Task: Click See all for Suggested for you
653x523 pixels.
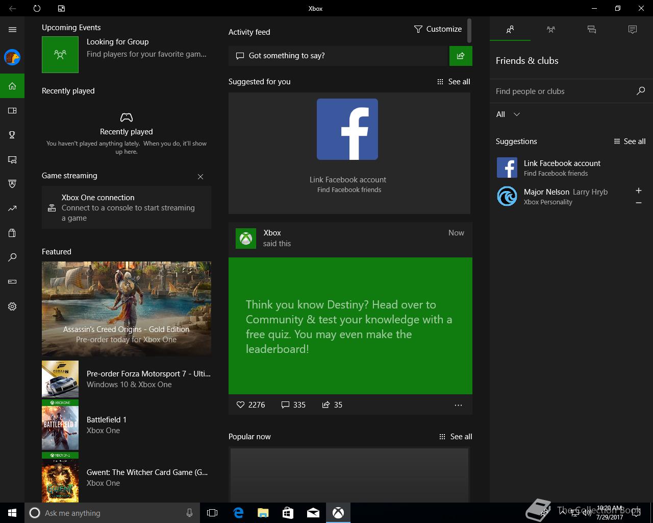Action: [454, 82]
